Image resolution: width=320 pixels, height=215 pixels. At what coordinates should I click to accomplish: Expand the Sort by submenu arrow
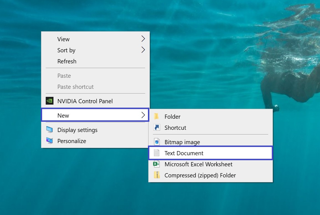(143, 50)
